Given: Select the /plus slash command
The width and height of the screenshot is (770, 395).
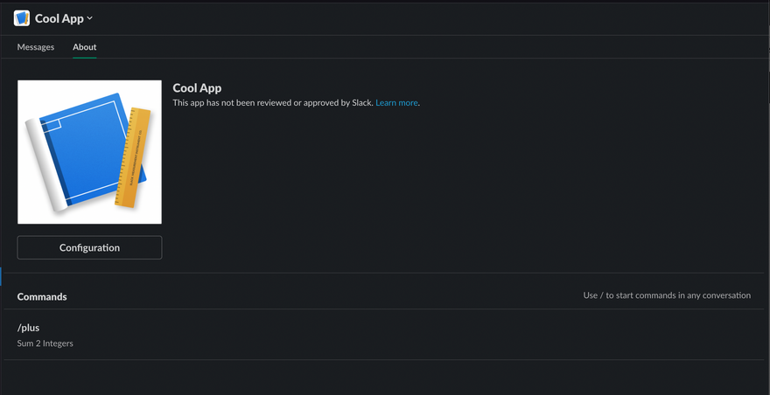Looking at the screenshot, I should 29,328.
